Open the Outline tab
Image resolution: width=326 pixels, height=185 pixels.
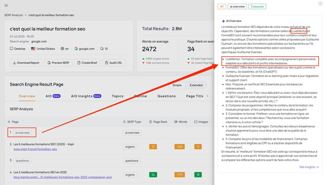pos(140,96)
